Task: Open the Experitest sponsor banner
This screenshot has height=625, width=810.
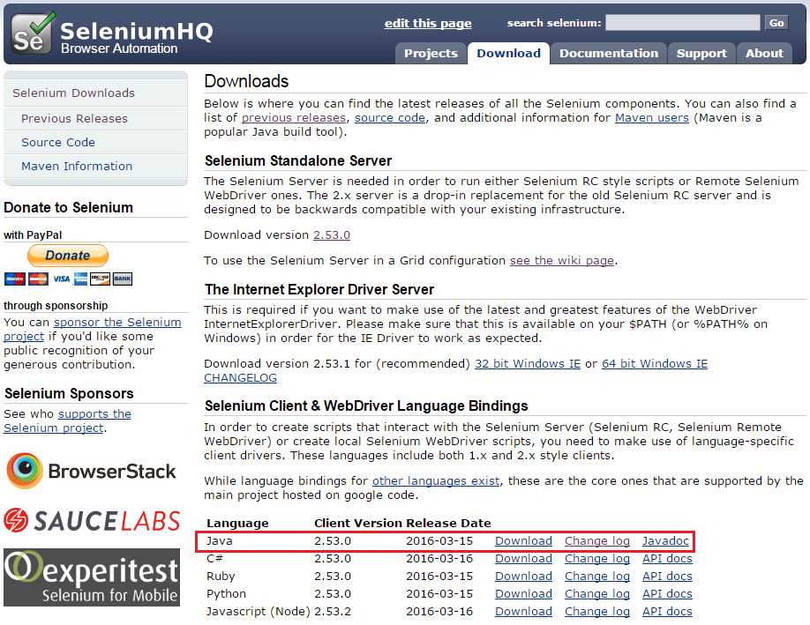Action: [92, 577]
